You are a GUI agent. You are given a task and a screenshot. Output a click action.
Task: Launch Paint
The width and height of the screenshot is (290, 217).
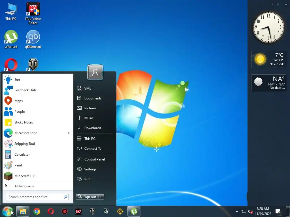click(38, 165)
